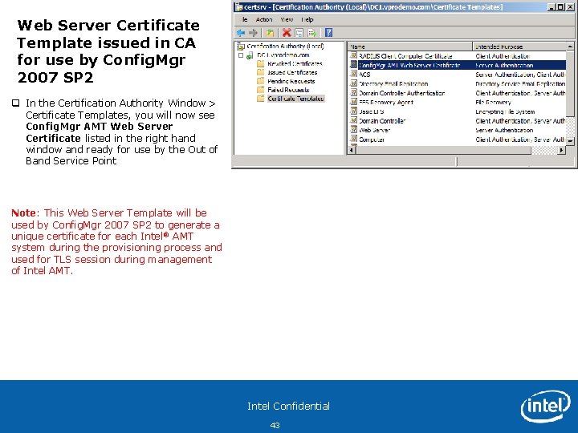Click the File Recovery purpose cell
The image size is (578, 433).
pos(493,103)
